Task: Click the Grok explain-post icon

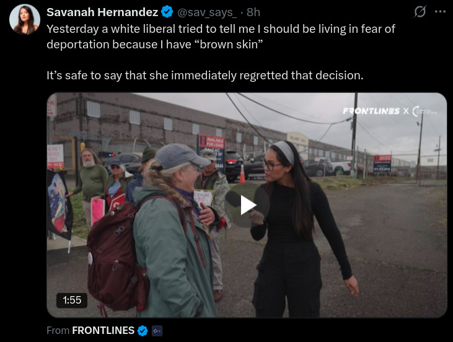Action: [x=420, y=12]
